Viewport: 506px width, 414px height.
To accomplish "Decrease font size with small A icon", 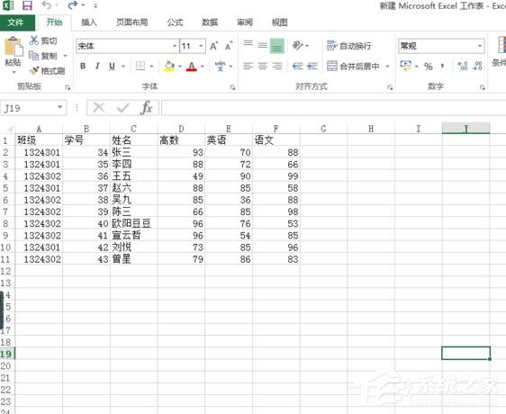I will [229, 46].
